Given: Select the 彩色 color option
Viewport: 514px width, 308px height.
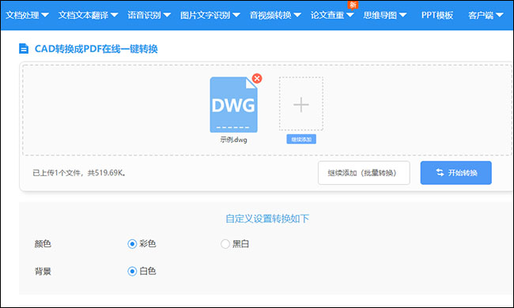Looking at the screenshot, I should pos(132,244).
